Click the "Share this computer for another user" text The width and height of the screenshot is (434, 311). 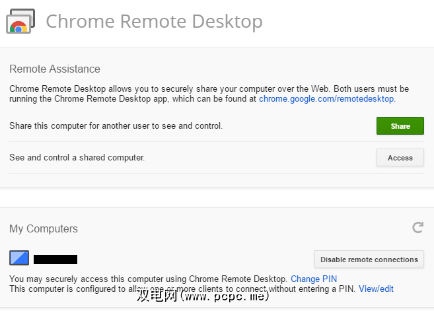click(116, 125)
